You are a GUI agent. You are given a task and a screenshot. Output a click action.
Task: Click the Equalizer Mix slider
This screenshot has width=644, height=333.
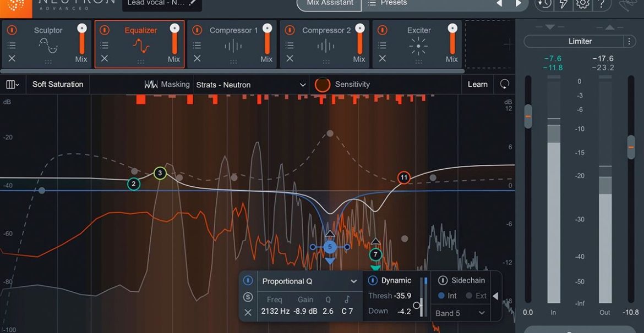[174, 39]
